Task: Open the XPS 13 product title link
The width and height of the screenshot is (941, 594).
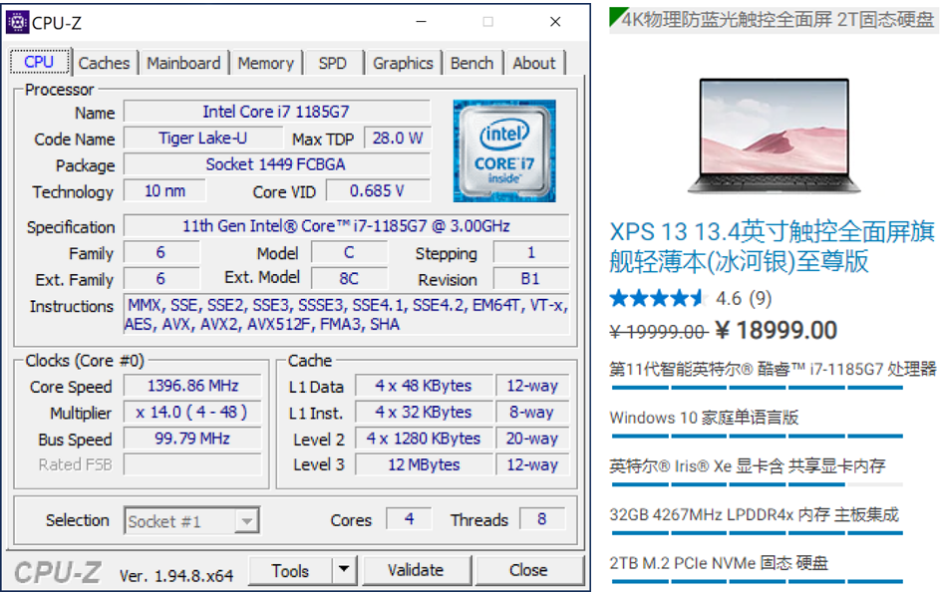Action: click(x=772, y=246)
